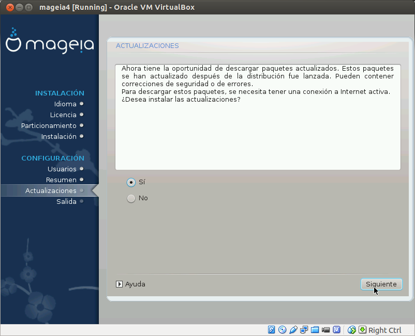Select the Sí radio button
This screenshot has width=415, height=336.
pyautogui.click(x=131, y=182)
